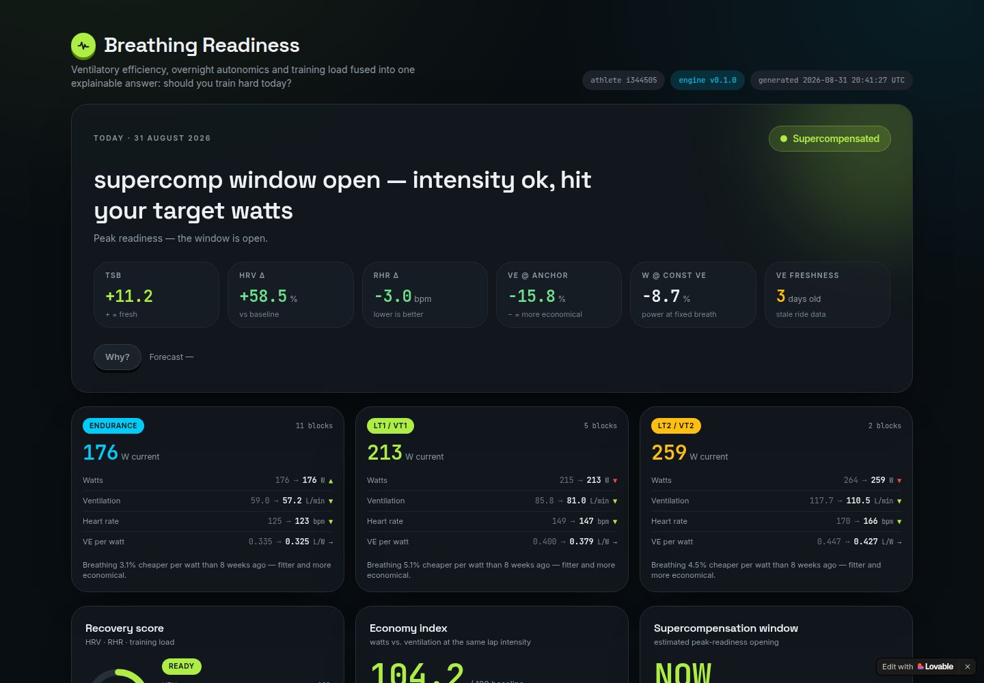Click the LT1 Ventilation down-arrow trend icon

point(615,501)
